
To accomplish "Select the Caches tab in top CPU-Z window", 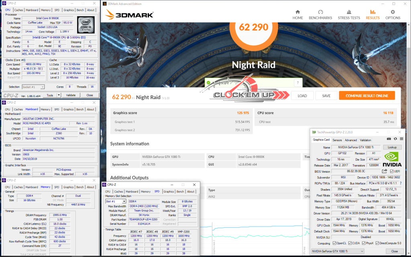I will pyautogui.click(x=18, y=10).
